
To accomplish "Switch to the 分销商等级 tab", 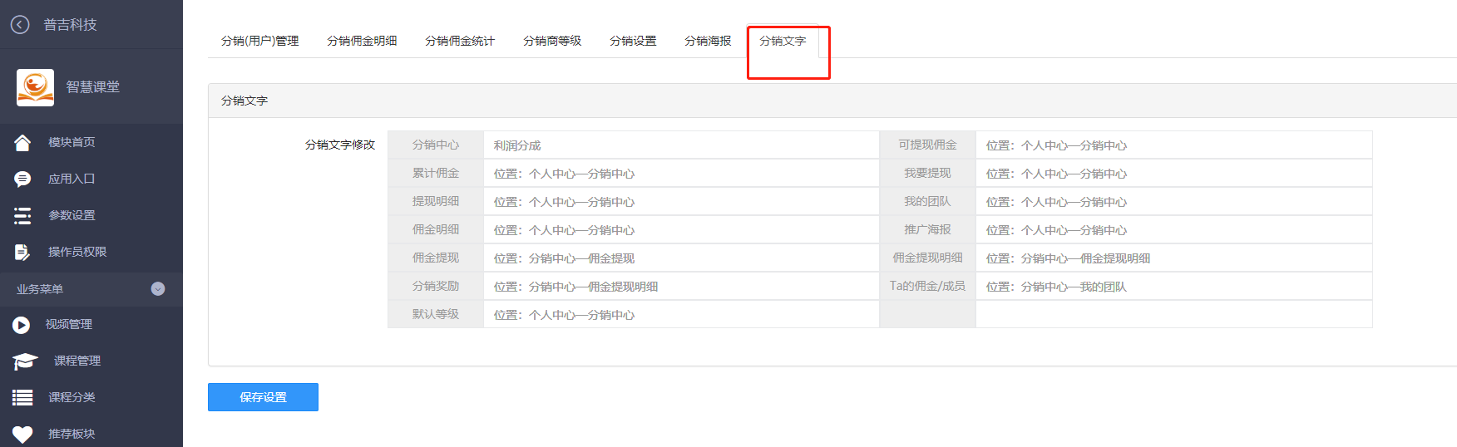I will [x=552, y=41].
